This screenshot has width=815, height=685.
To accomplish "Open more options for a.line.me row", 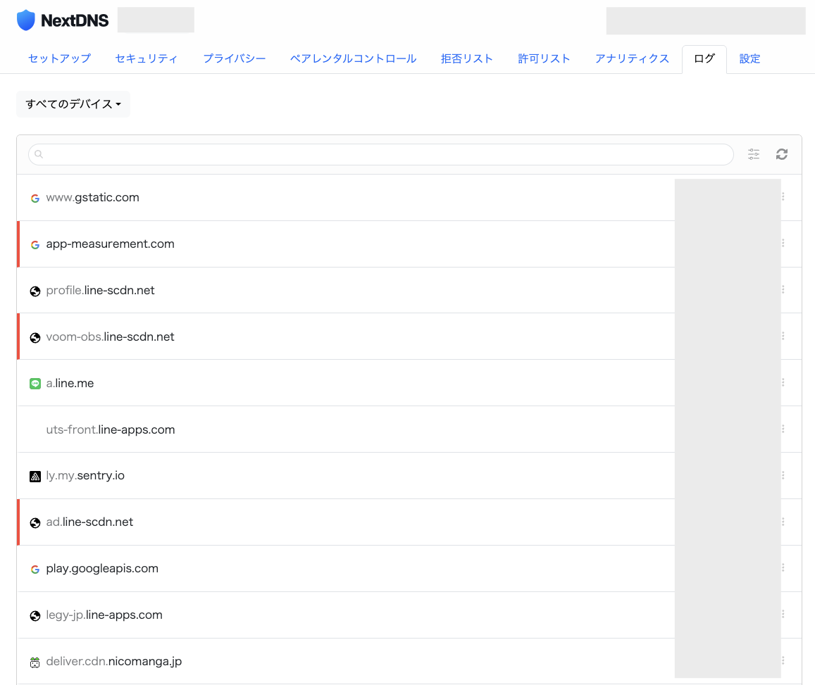I will (x=783, y=383).
